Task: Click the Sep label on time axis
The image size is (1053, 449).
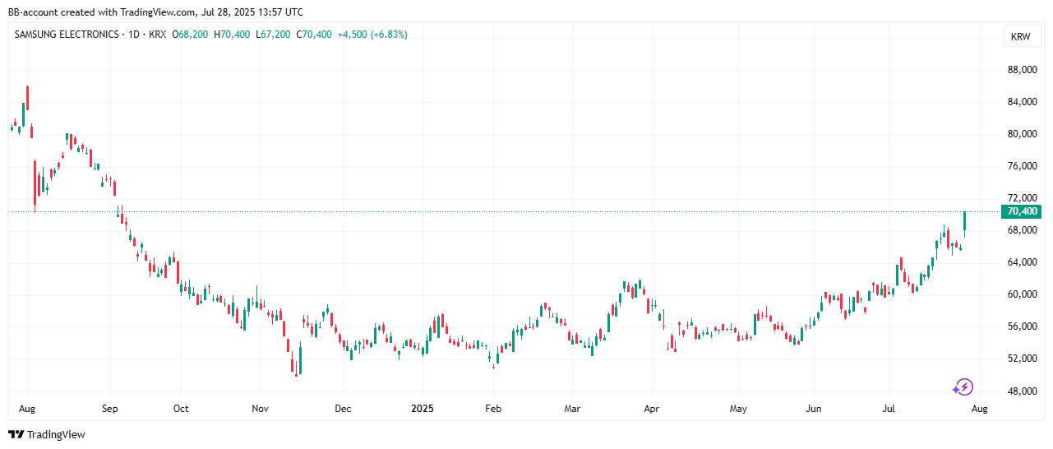Action: [x=110, y=409]
